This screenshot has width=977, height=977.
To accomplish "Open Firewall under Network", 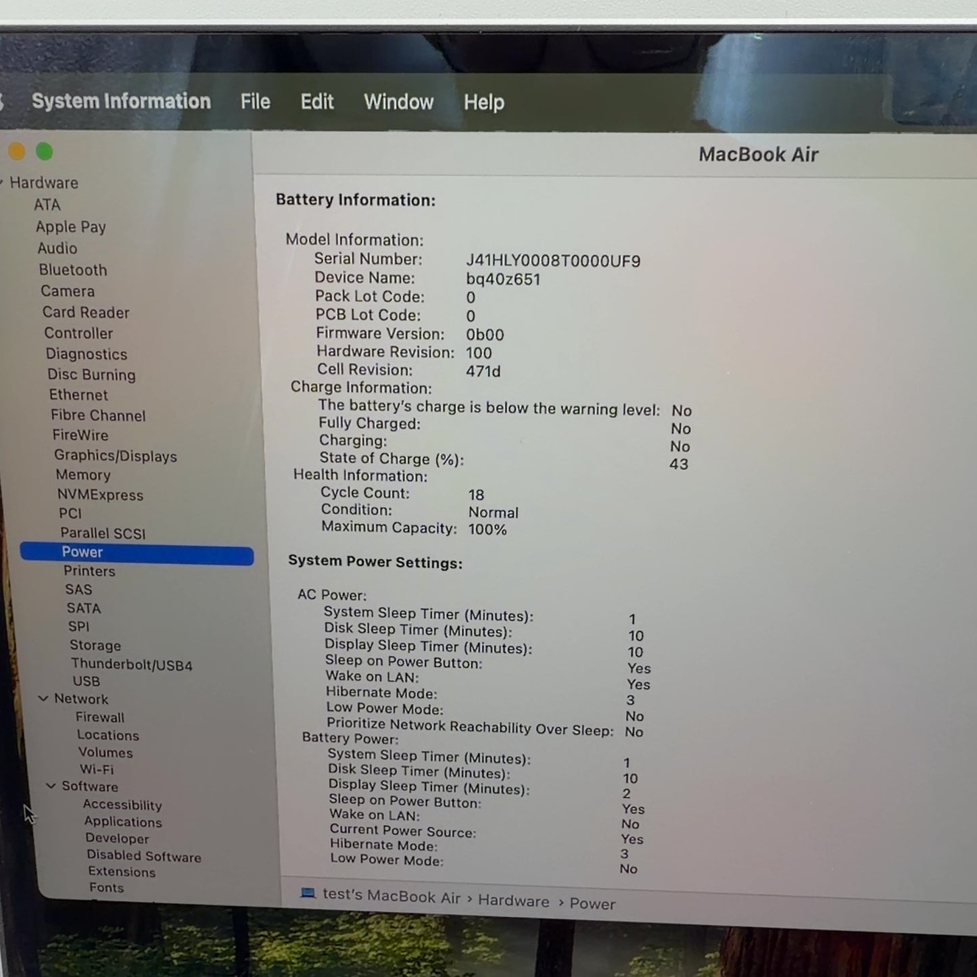I will (100, 717).
